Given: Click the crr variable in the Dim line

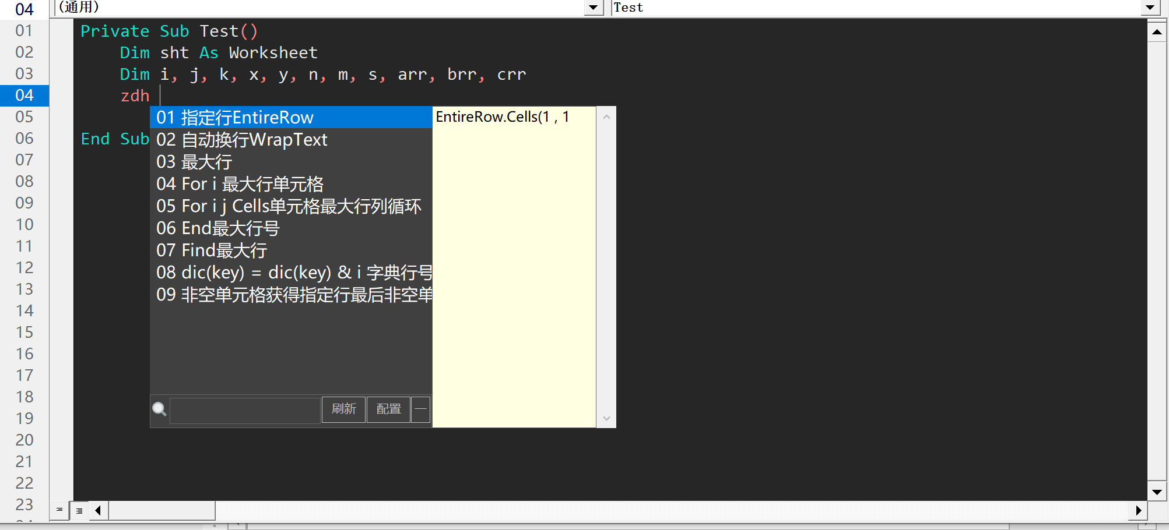Looking at the screenshot, I should pos(511,75).
